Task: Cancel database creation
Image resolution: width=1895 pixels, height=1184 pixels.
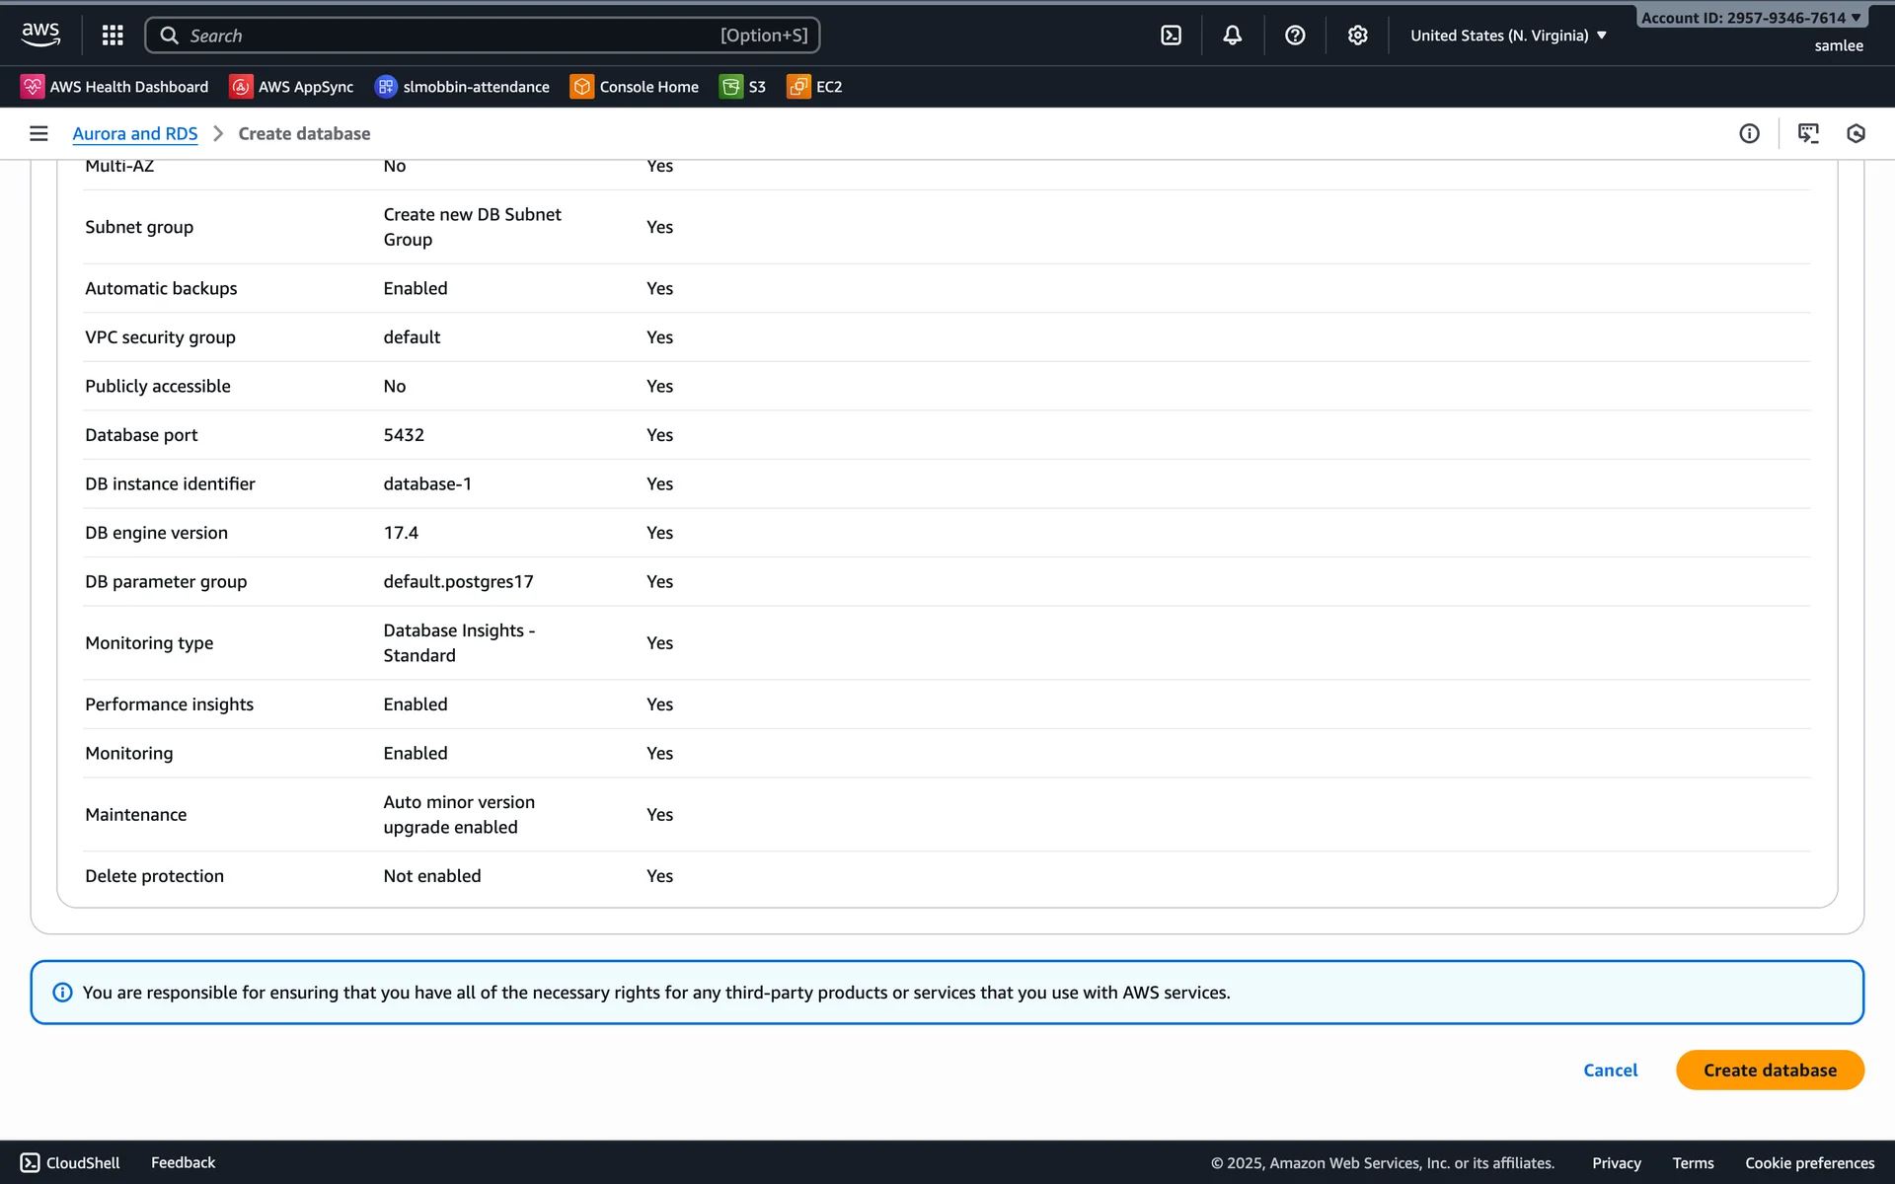Action: pyautogui.click(x=1610, y=1071)
